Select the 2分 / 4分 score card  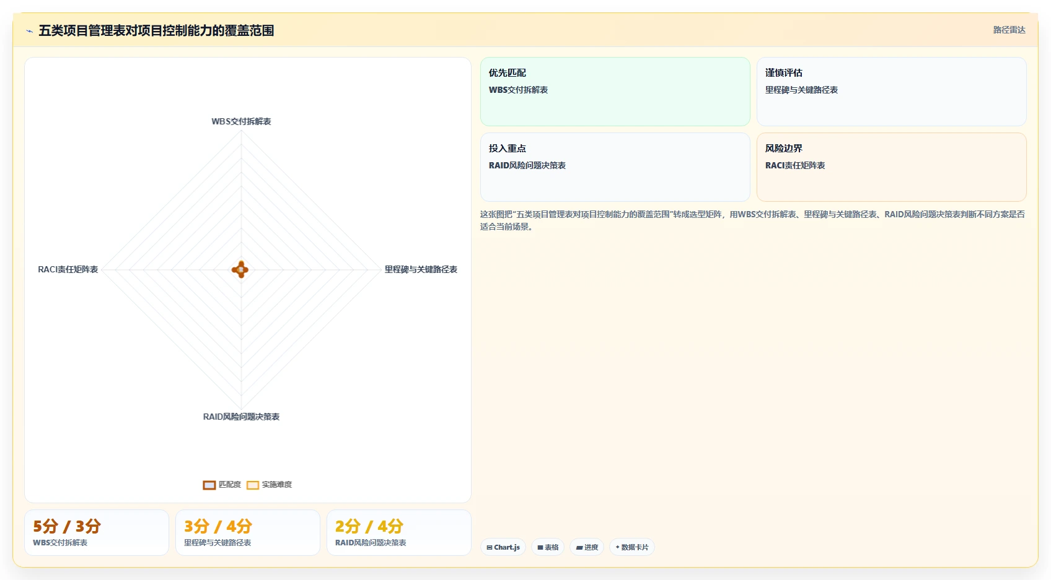[399, 533]
